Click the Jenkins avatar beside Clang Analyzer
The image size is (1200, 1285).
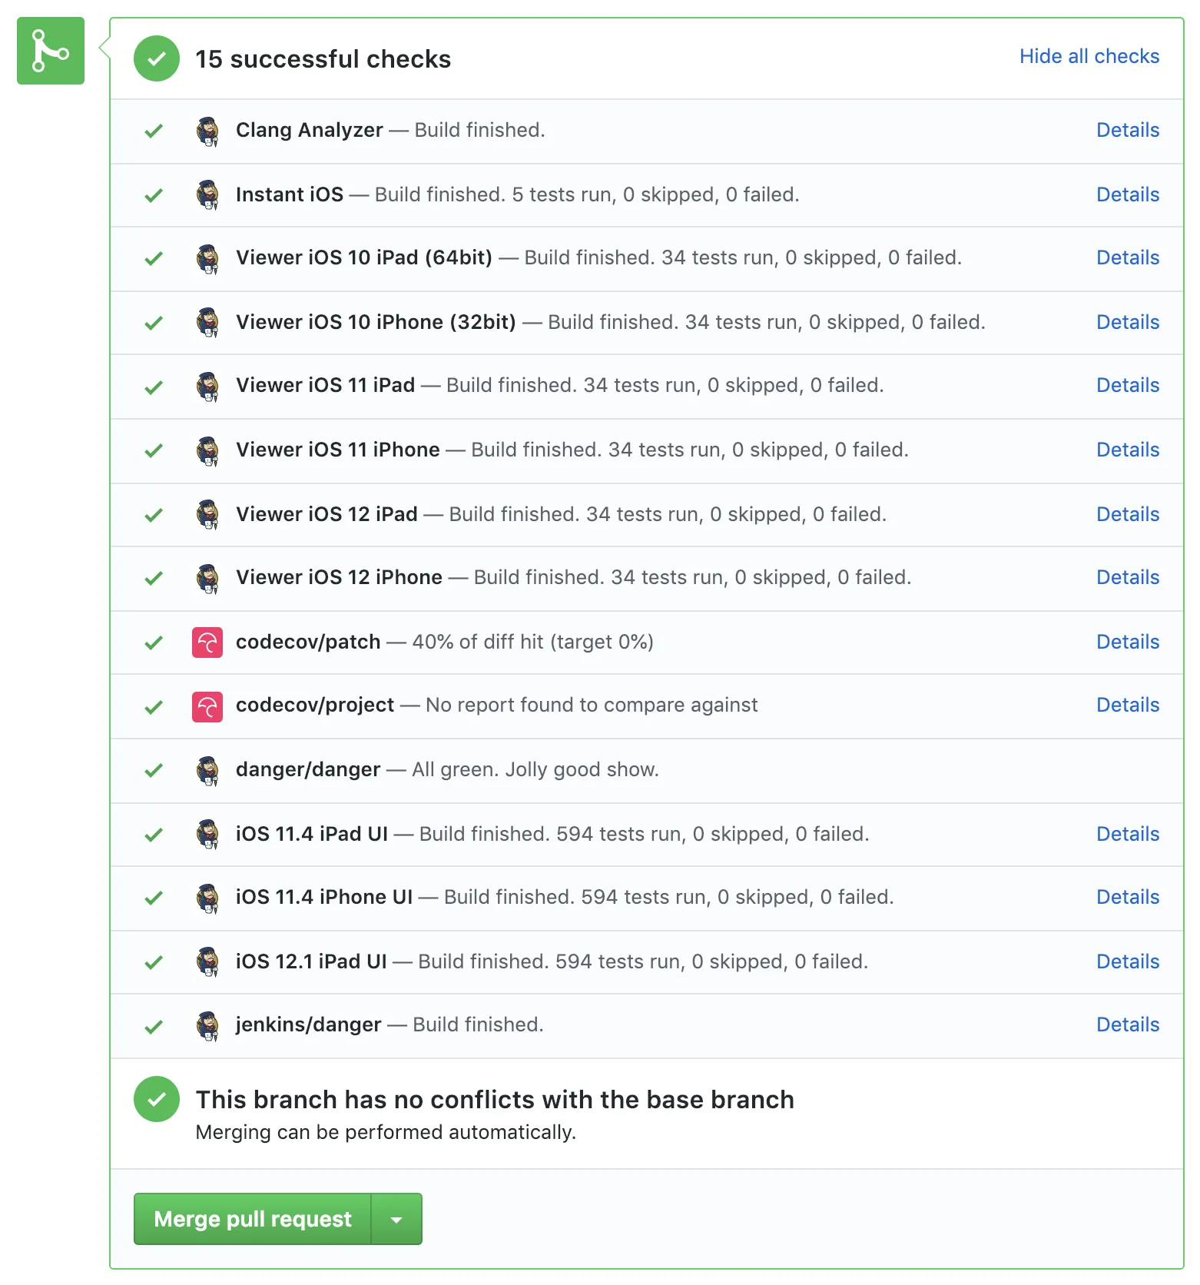[x=207, y=131]
